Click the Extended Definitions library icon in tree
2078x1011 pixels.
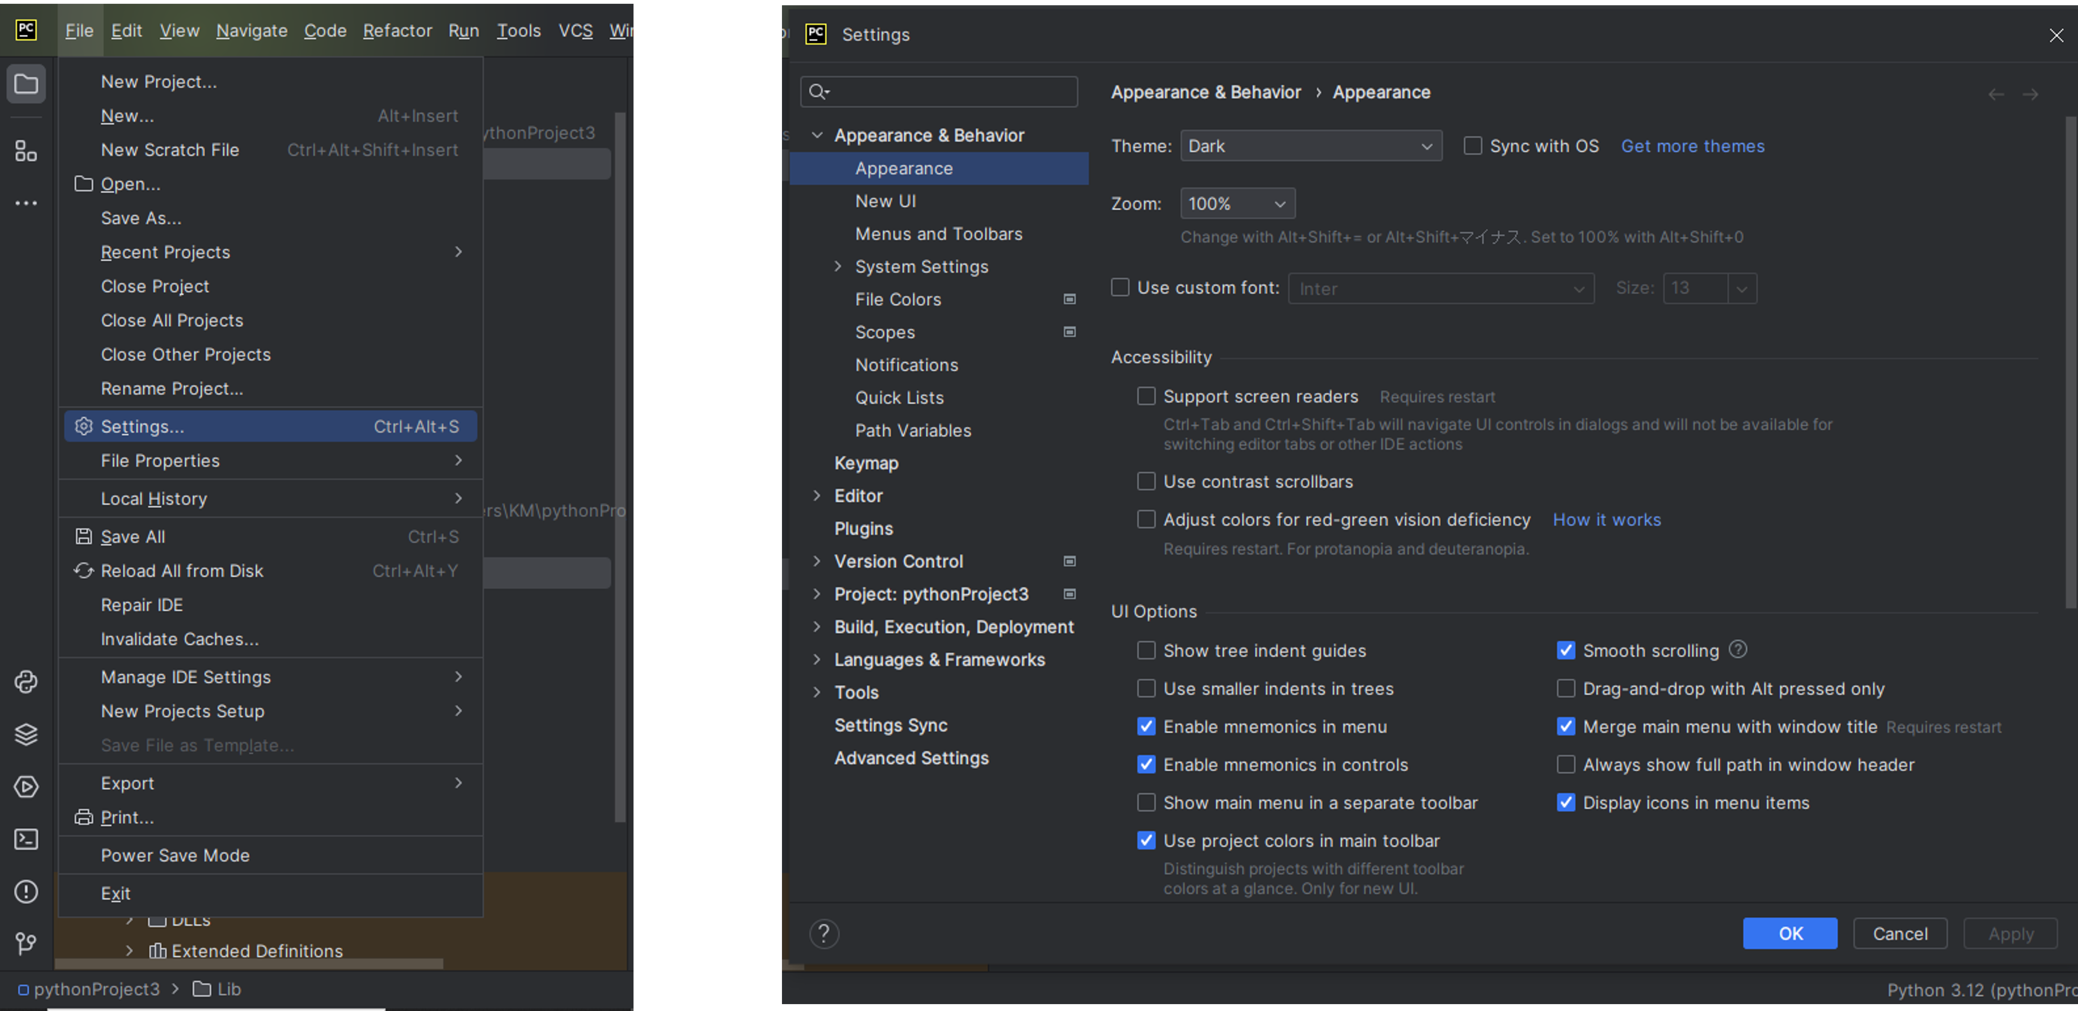click(x=157, y=951)
